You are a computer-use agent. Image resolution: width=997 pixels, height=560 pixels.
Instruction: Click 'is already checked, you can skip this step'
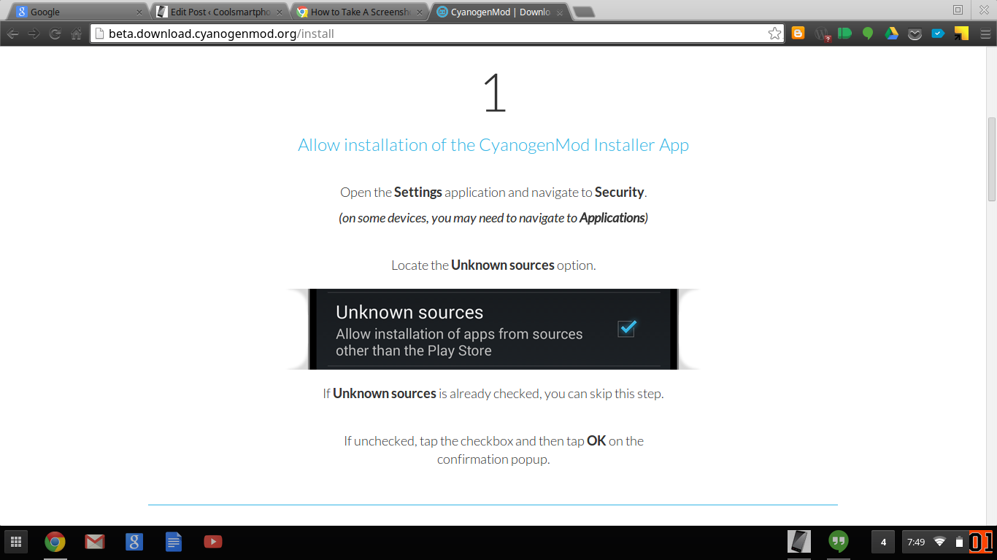point(551,394)
